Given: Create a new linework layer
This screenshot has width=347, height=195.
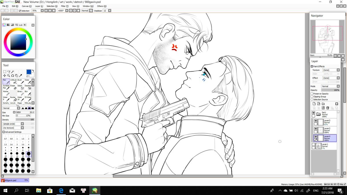Looking at the screenshot, I should [x=318, y=104].
